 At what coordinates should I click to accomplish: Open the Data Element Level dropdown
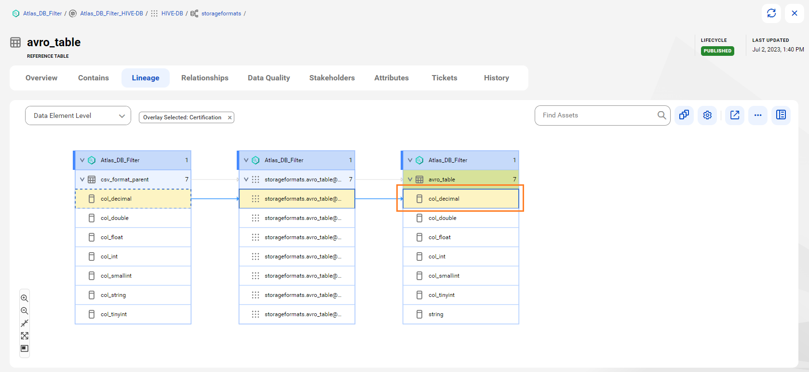[78, 115]
